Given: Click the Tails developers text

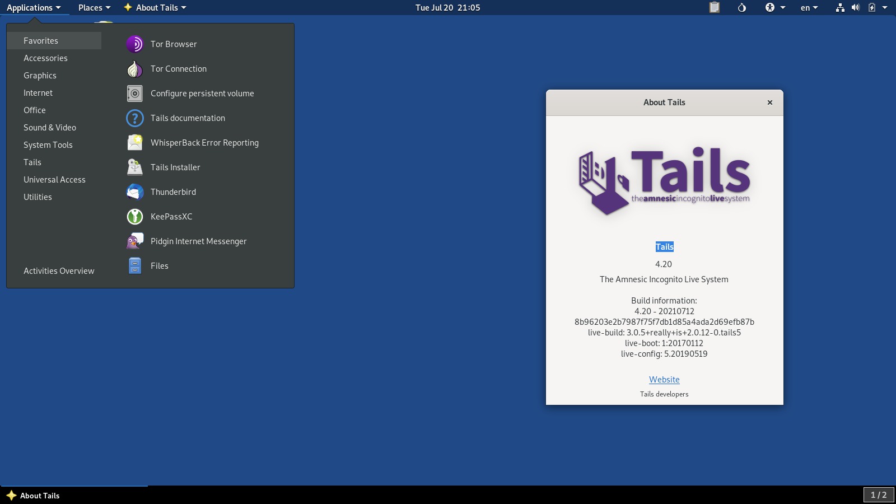Looking at the screenshot, I should coord(664,394).
